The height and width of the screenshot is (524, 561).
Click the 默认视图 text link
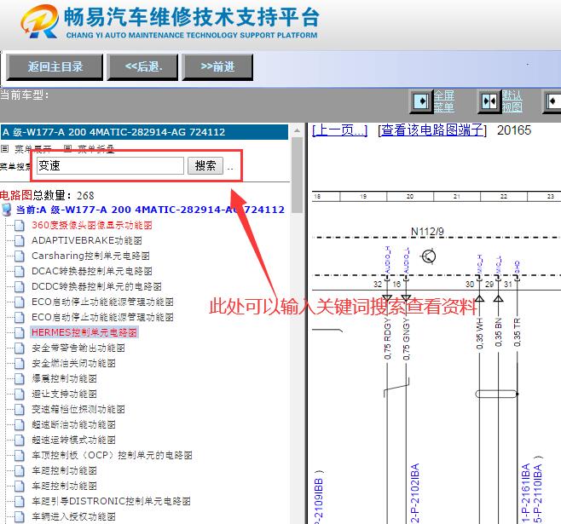[512, 101]
